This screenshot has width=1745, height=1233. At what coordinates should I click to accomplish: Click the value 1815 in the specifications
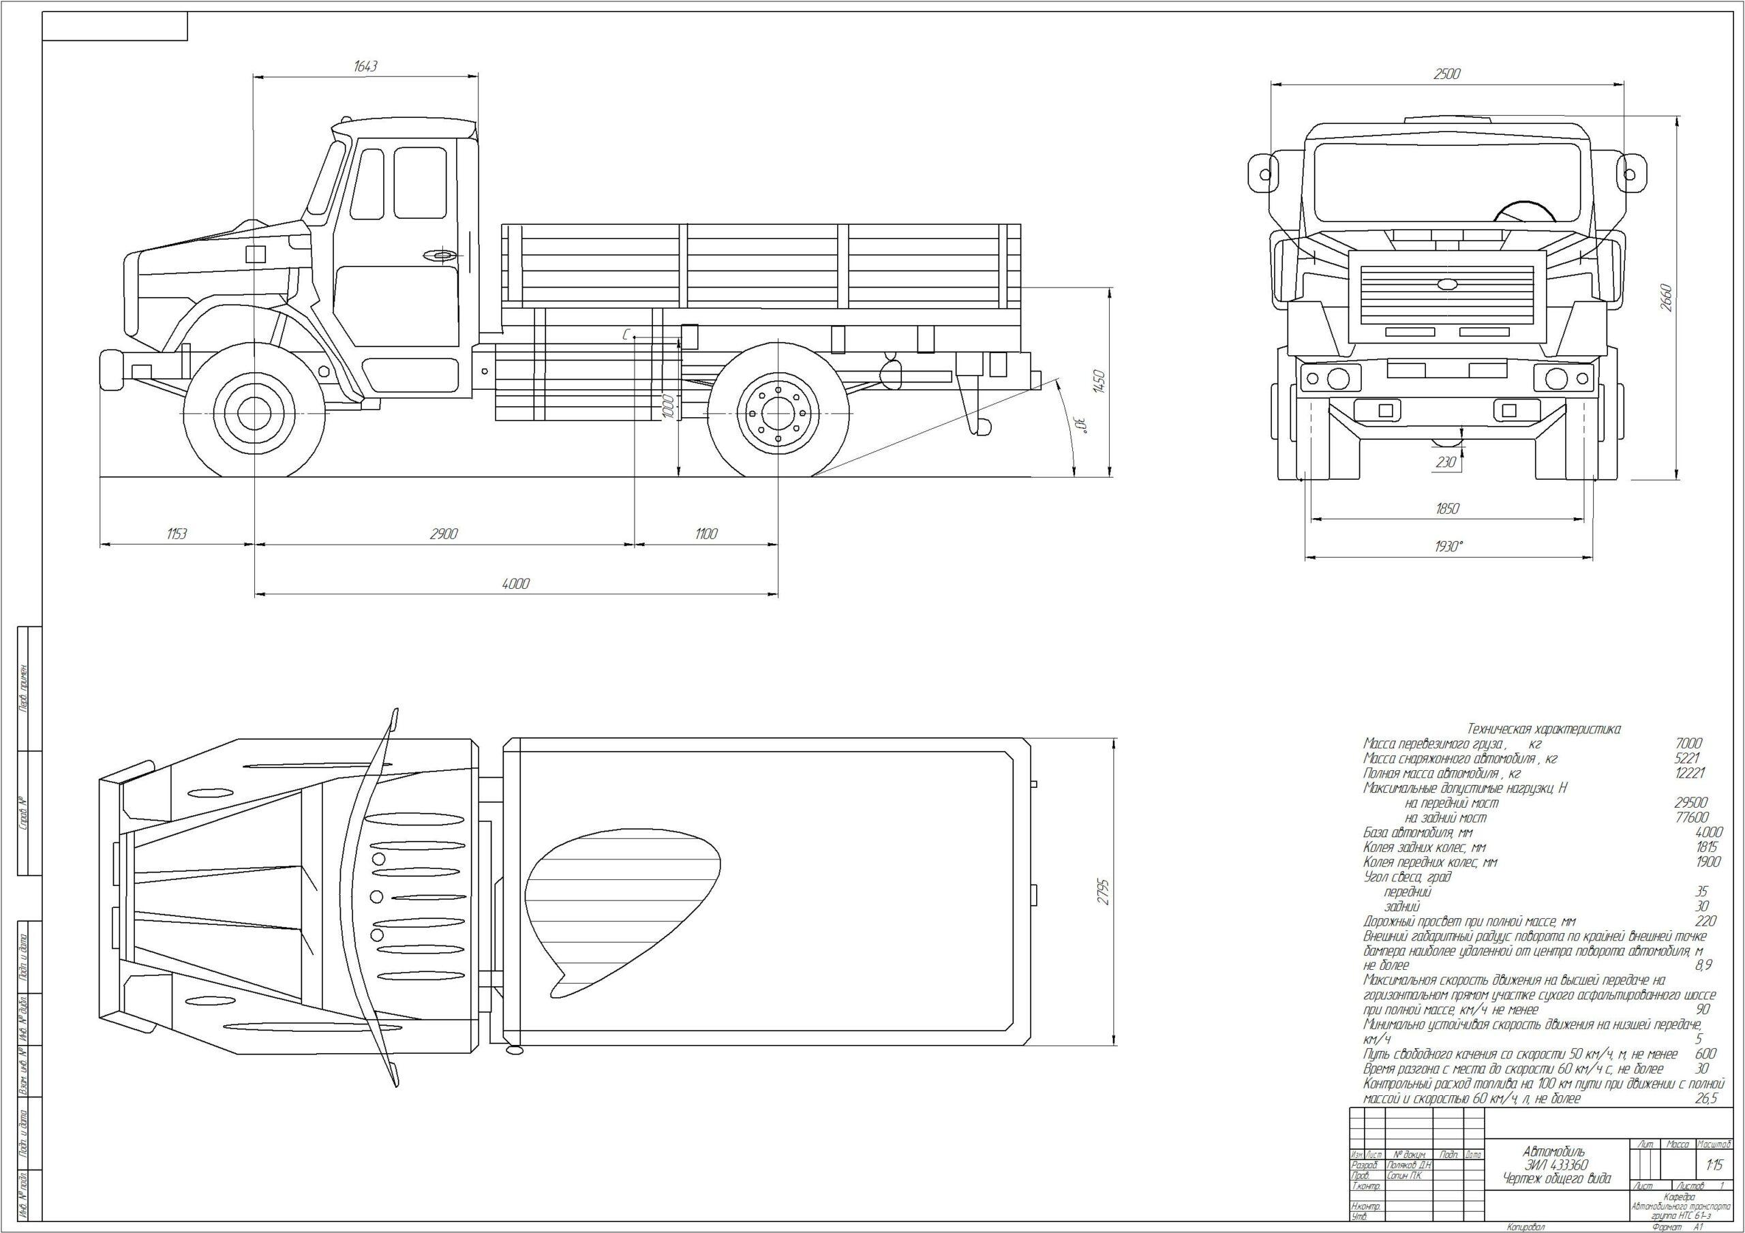[1707, 848]
